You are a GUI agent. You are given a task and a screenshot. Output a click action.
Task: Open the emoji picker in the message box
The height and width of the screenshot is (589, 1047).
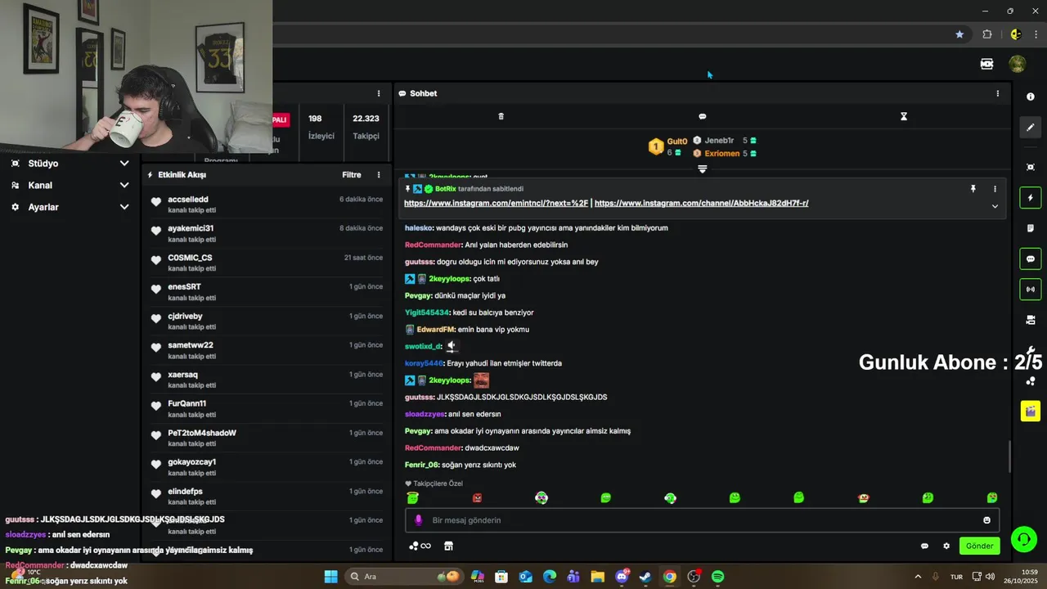pos(986,520)
